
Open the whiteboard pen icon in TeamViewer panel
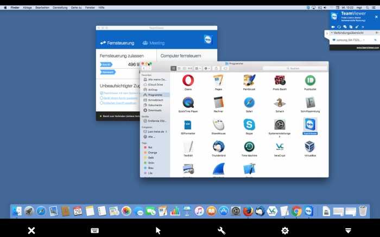357,27
